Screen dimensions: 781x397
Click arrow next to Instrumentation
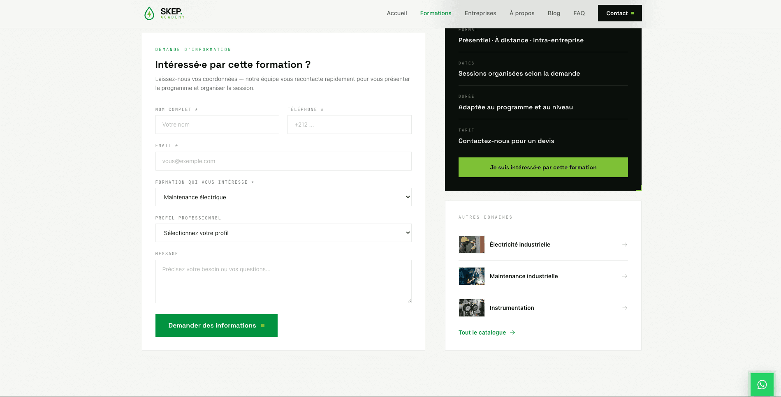[624, 308]
